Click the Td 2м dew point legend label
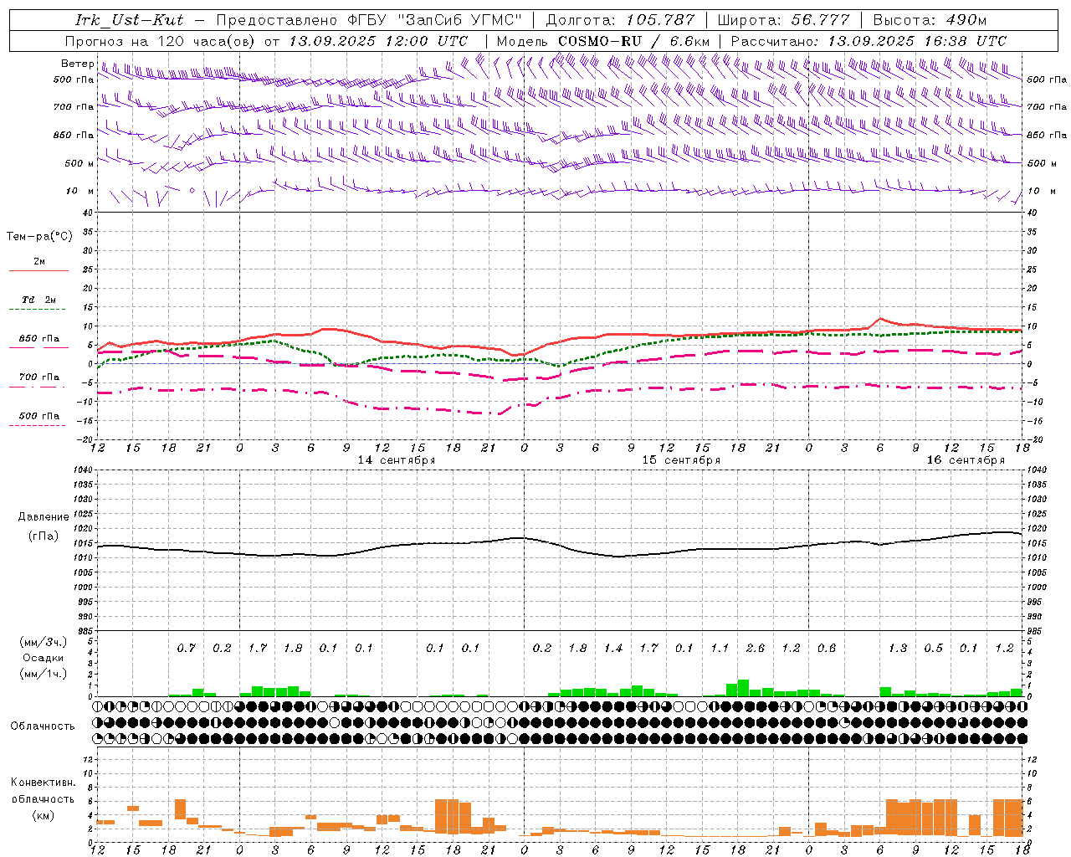Screen dimensions: 1071x857 [x=38, y=299]
